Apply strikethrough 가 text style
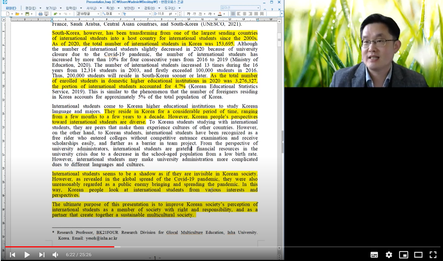Screen dimensions: 443x261 210,14
